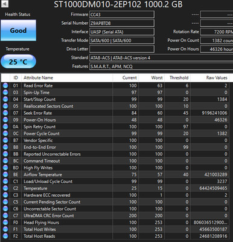The height and width of the screenshot is (242, 233).
Task: Click the empty Drive Letter field
Action: click(122, 49)
